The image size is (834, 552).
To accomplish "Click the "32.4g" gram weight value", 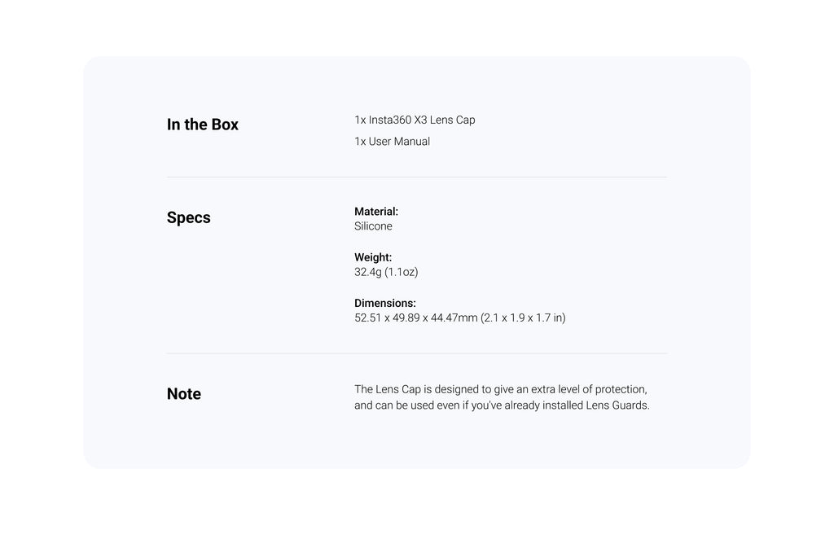I will coord(367,272).
